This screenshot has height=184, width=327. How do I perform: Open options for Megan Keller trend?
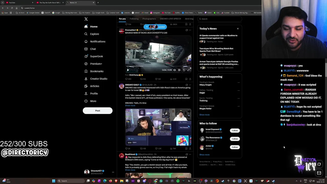238,106
